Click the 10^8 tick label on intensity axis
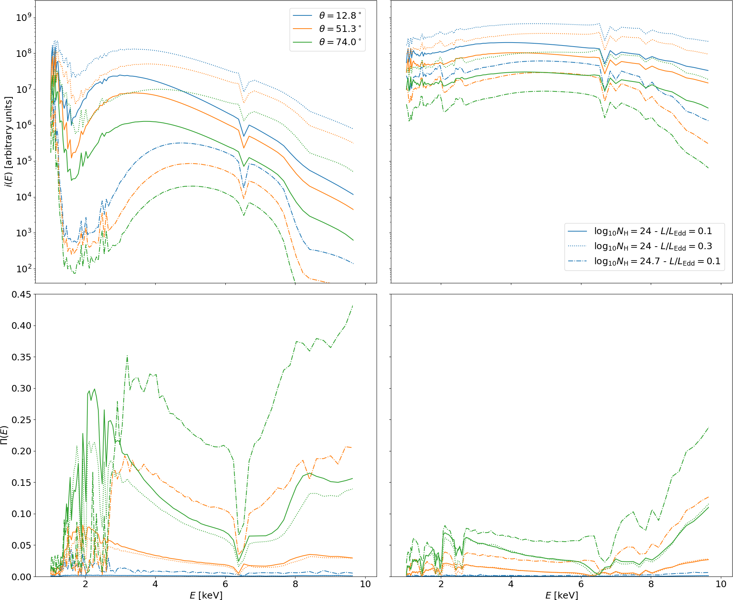733x600 pixels. [x=23, y=53]
